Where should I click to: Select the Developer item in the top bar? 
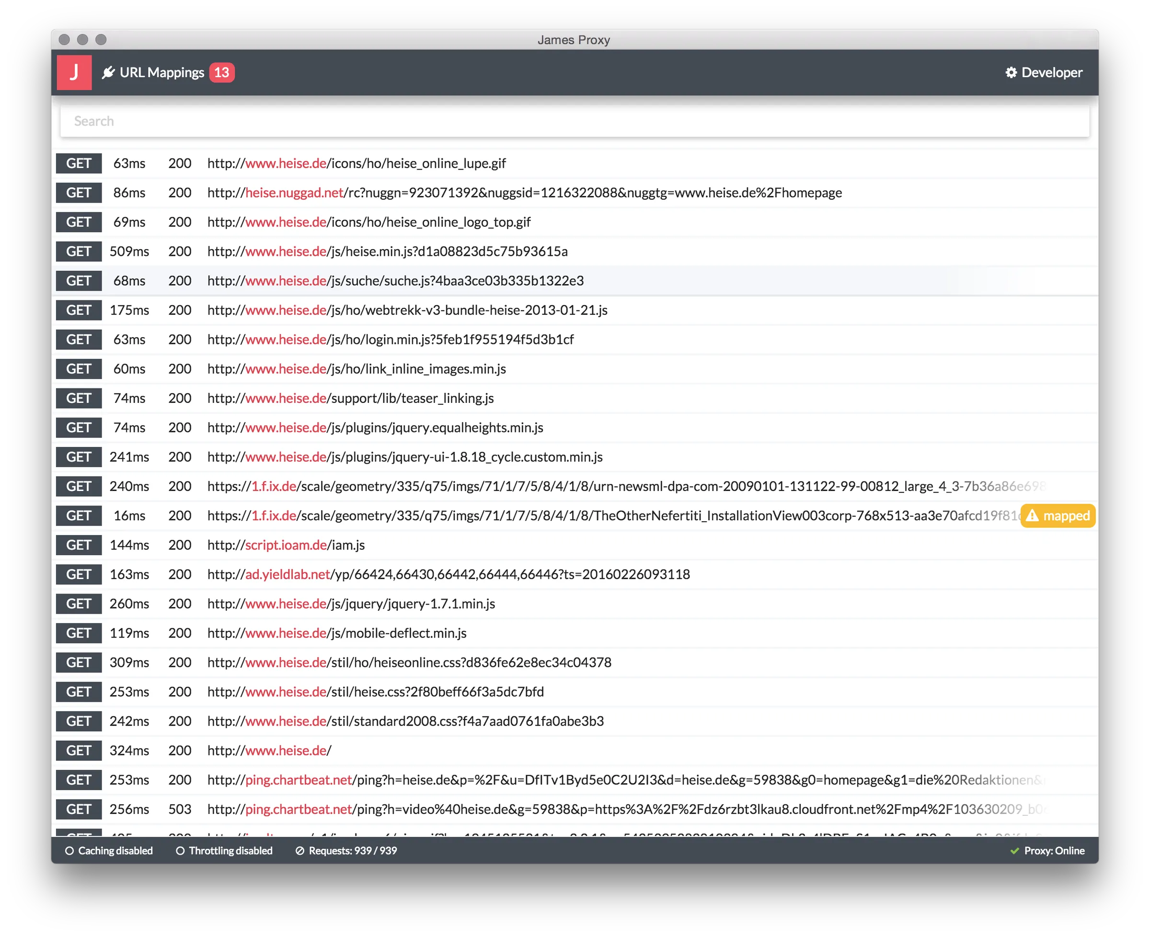pos(1051,72)
